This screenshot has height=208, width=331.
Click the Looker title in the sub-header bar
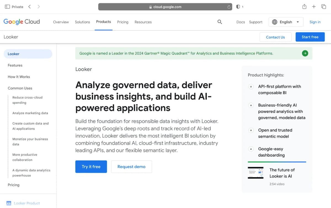[11, 37]
